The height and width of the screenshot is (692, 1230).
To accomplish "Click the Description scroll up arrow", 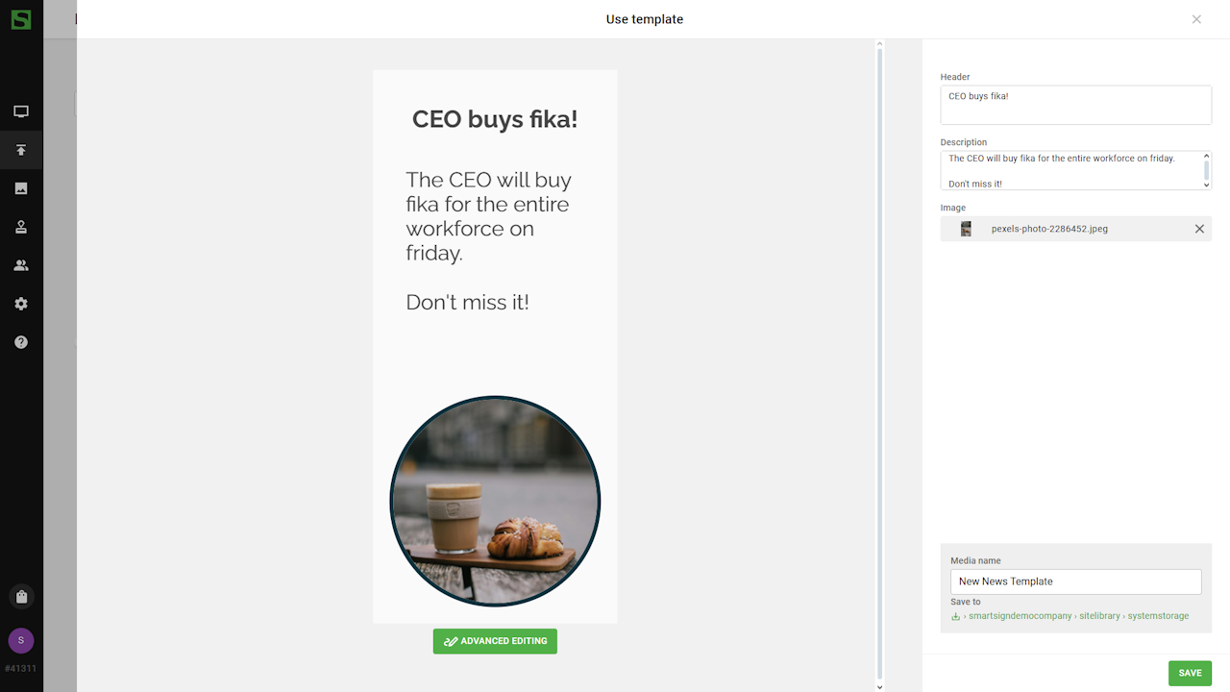I will pyautogui.click(x=1207, y=157).
